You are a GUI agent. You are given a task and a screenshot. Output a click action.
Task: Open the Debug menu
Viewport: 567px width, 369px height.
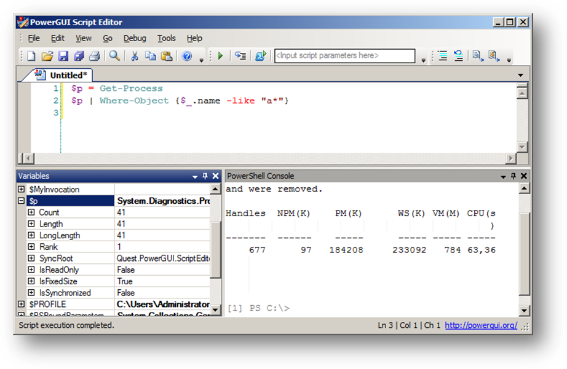pos(135,38)
